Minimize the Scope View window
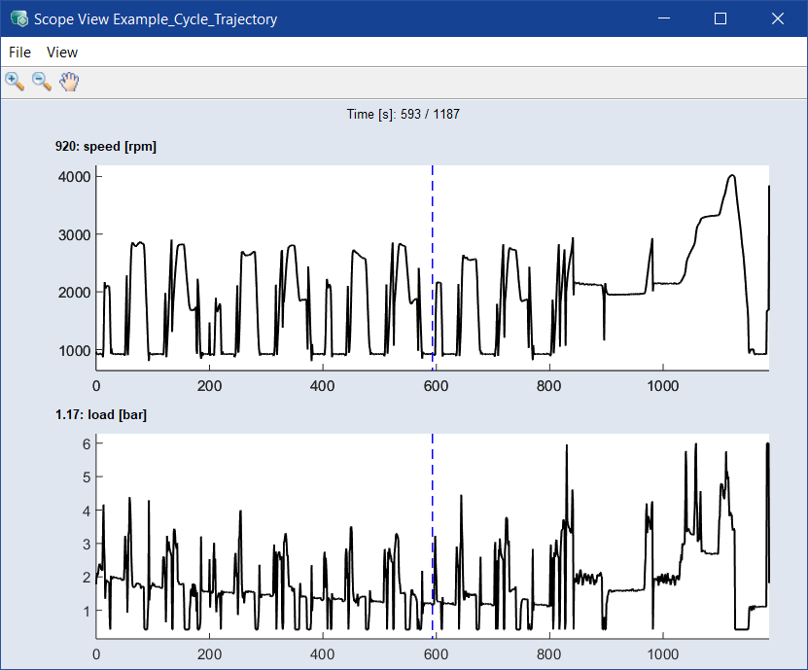Viewport: 808px width, 670px height. click(x=664, y=18)
